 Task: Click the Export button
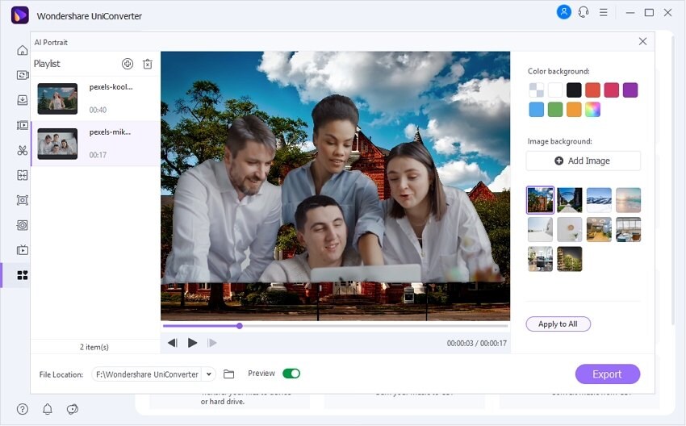607,374
